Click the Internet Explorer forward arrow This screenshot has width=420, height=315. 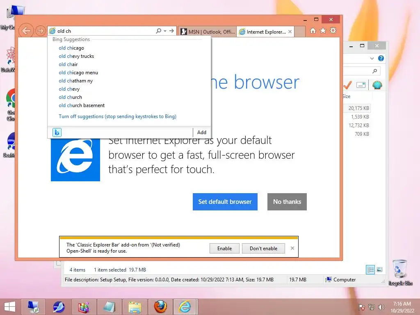(41, 31)
